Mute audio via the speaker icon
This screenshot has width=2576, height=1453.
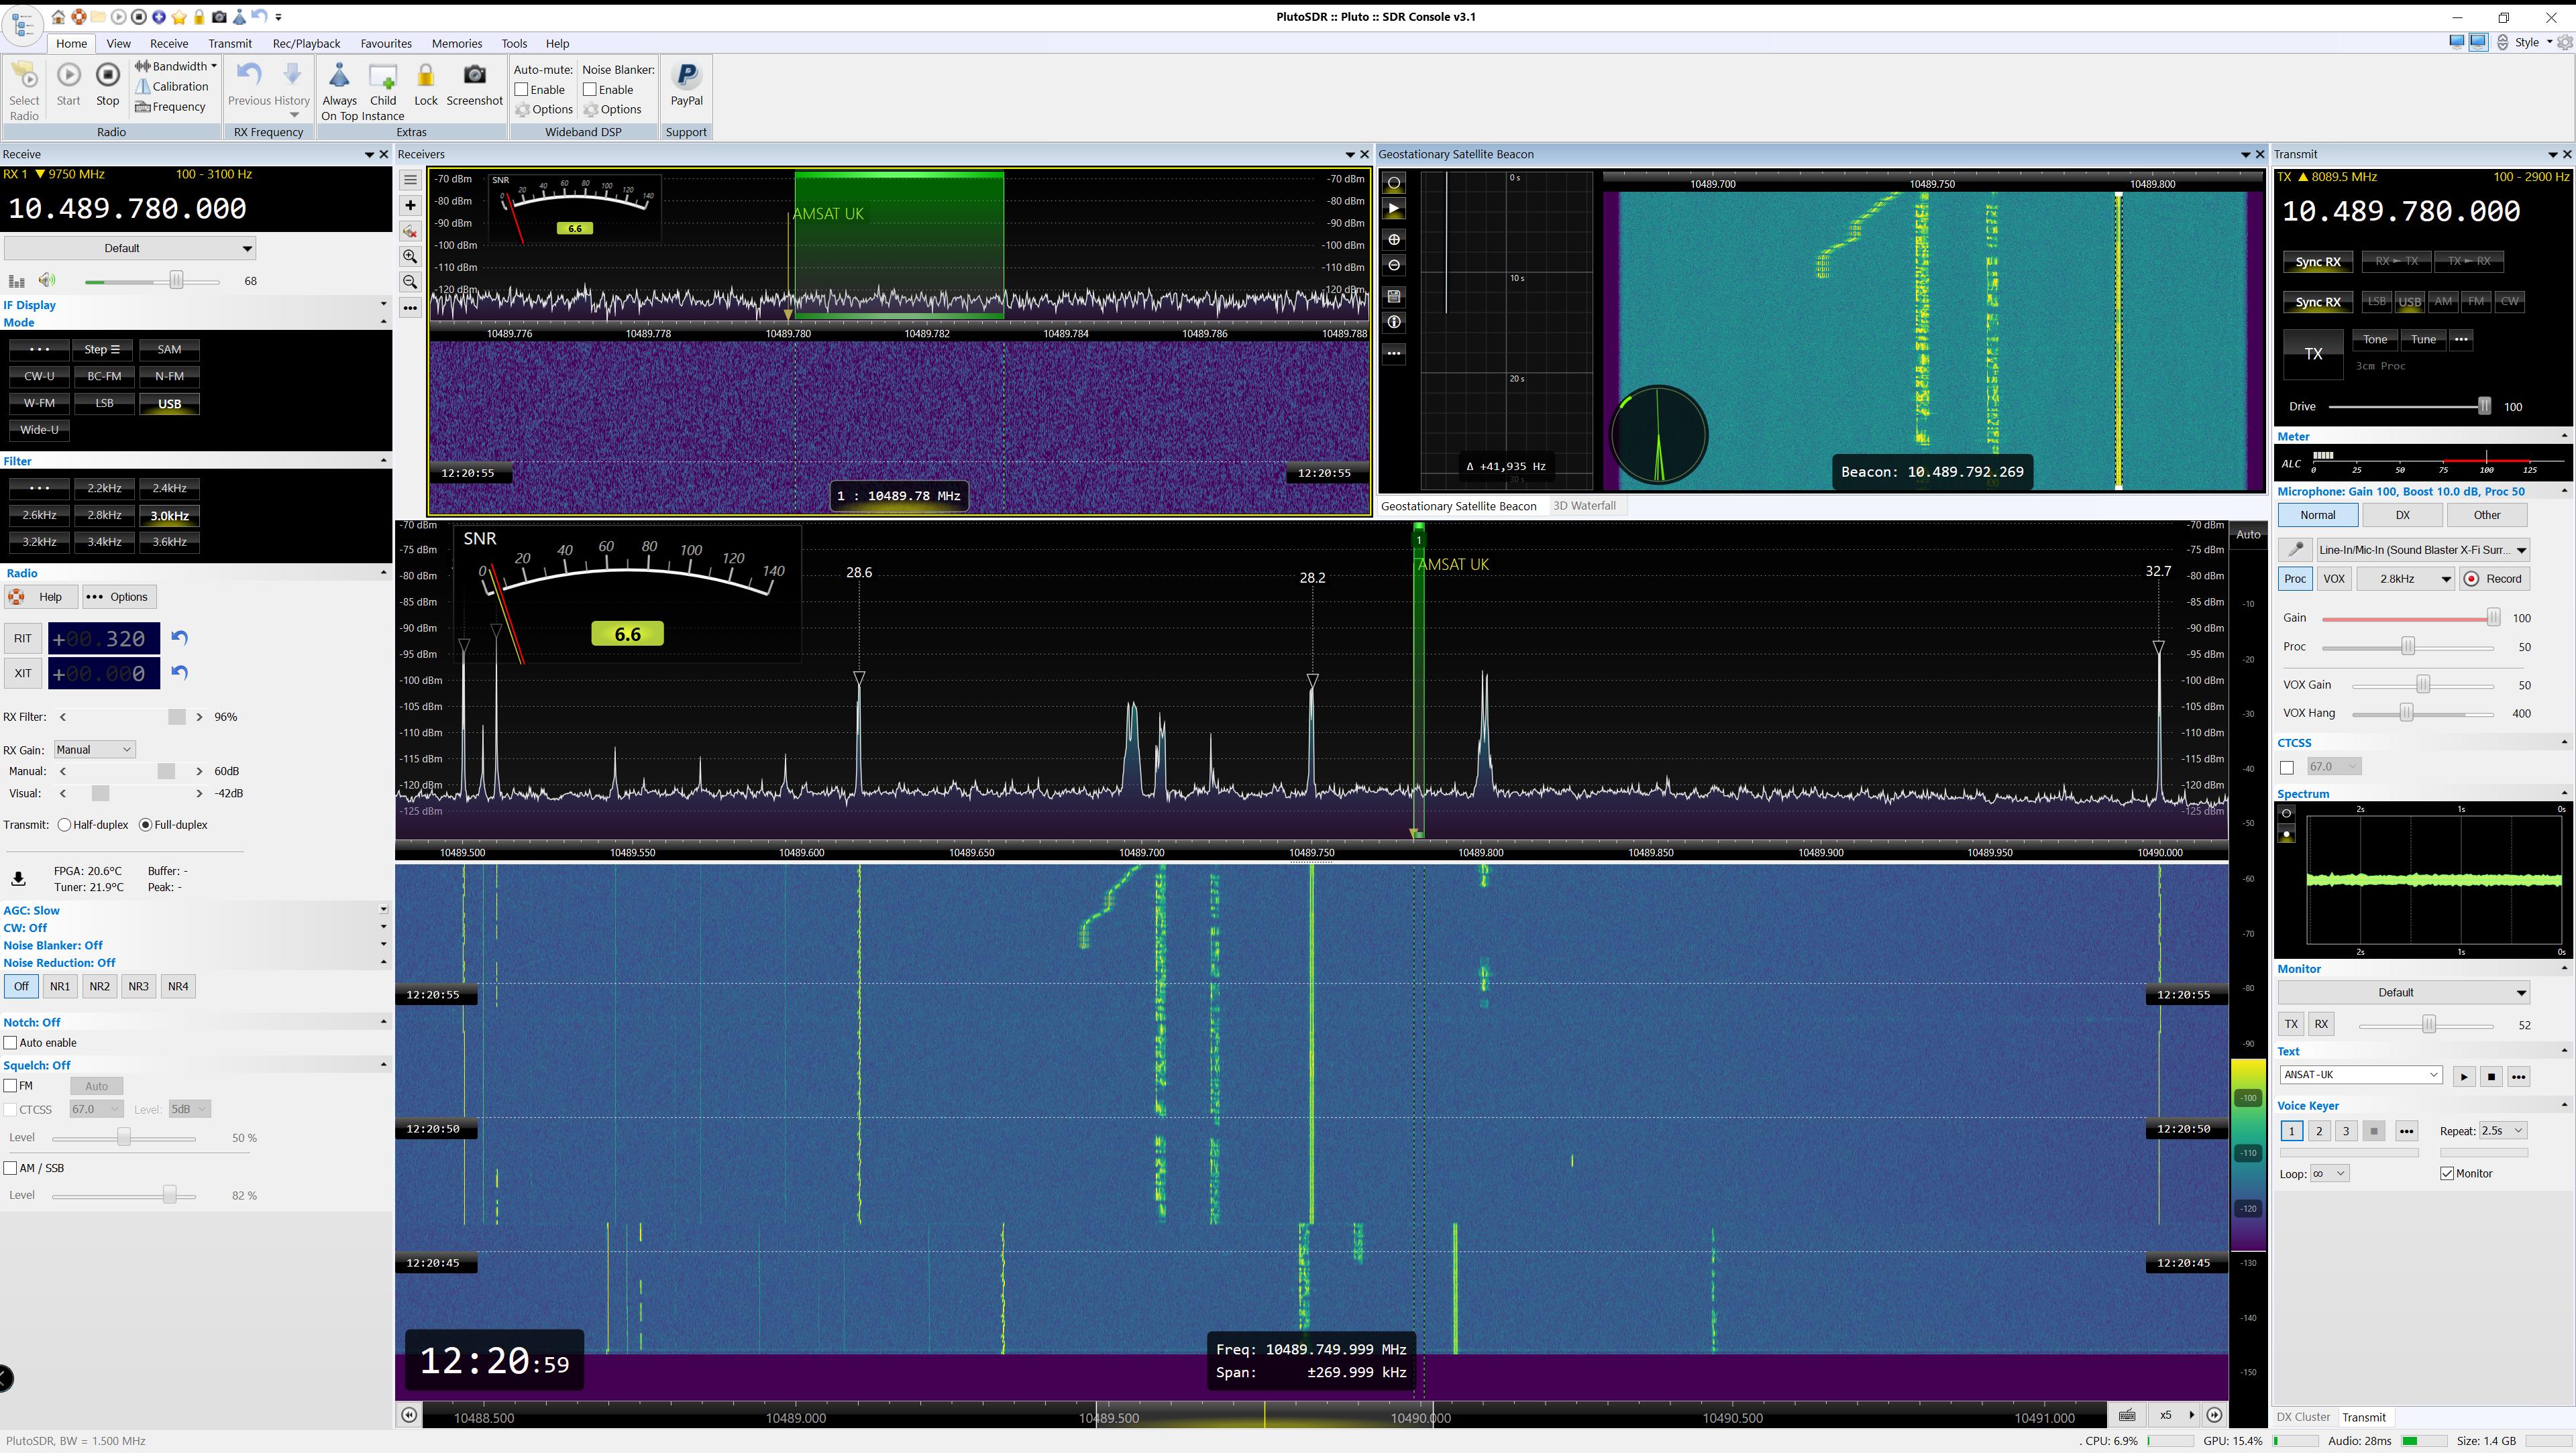pos(47,281)
